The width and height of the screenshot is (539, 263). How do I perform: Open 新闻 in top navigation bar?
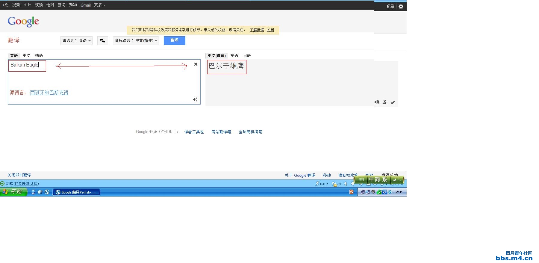click(x=61, y=5)
